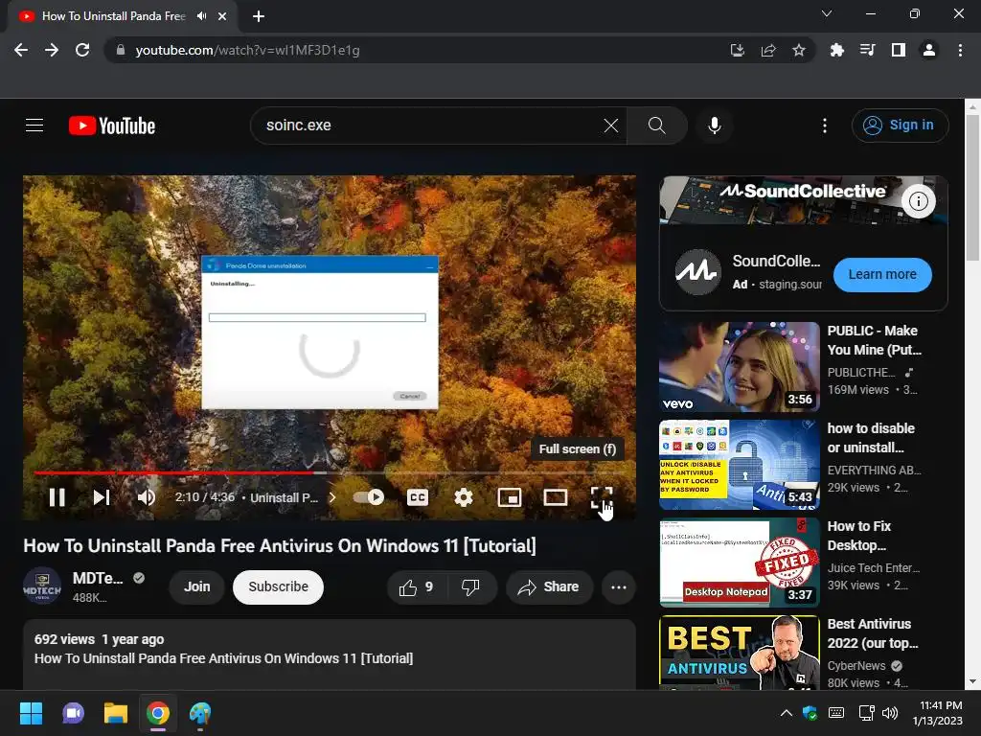Show hidden system tray icons

(x=787, y=713)
